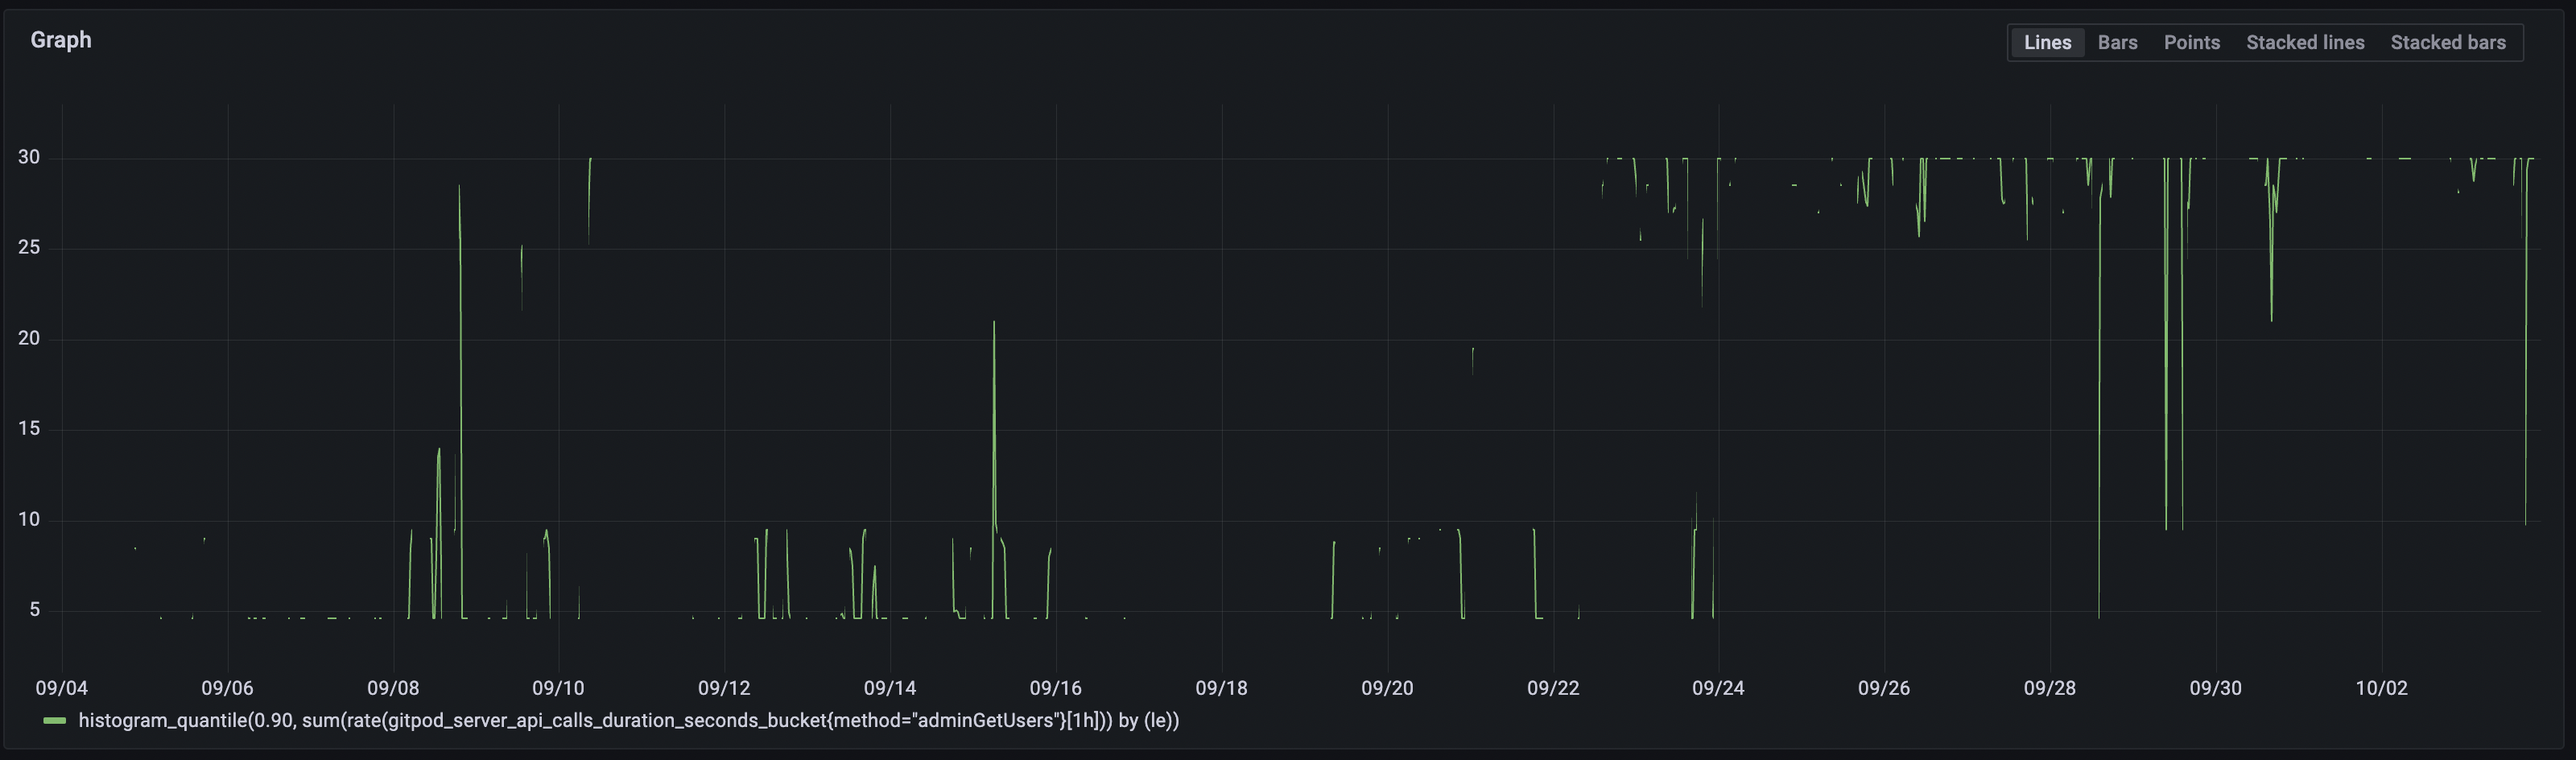
Task: Click the 09/18 x-axis label
Action: coord(1221,688)
